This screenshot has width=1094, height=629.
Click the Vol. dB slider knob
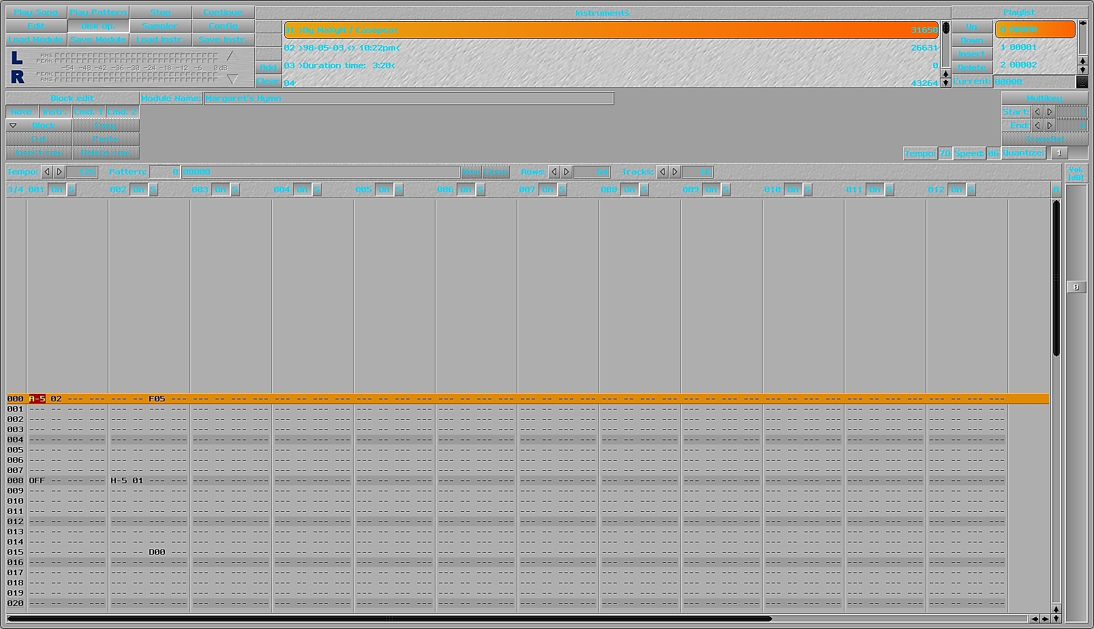[1076, 288]
